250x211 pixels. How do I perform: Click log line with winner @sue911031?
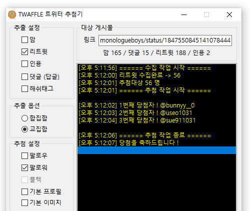click(x=157, y=120)
